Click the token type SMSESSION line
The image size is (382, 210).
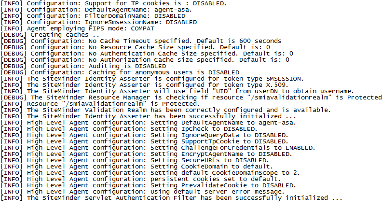(152, 79)
